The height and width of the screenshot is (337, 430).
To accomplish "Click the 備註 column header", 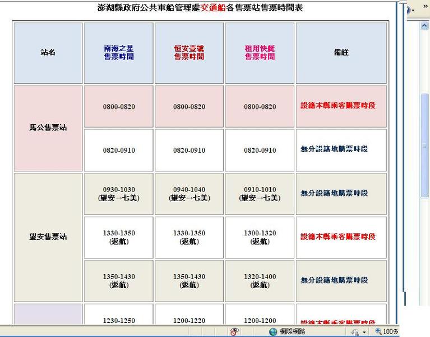I will pyautogui.click(x=341, y=53).
